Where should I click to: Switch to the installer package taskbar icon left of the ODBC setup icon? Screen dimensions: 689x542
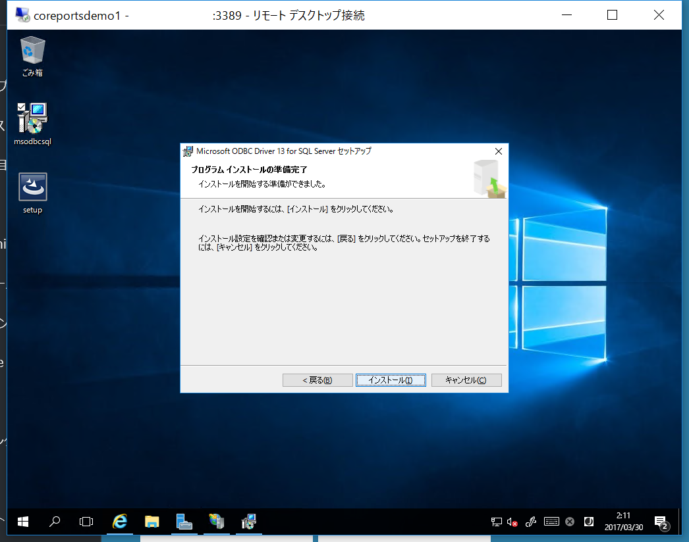[217, 522]
